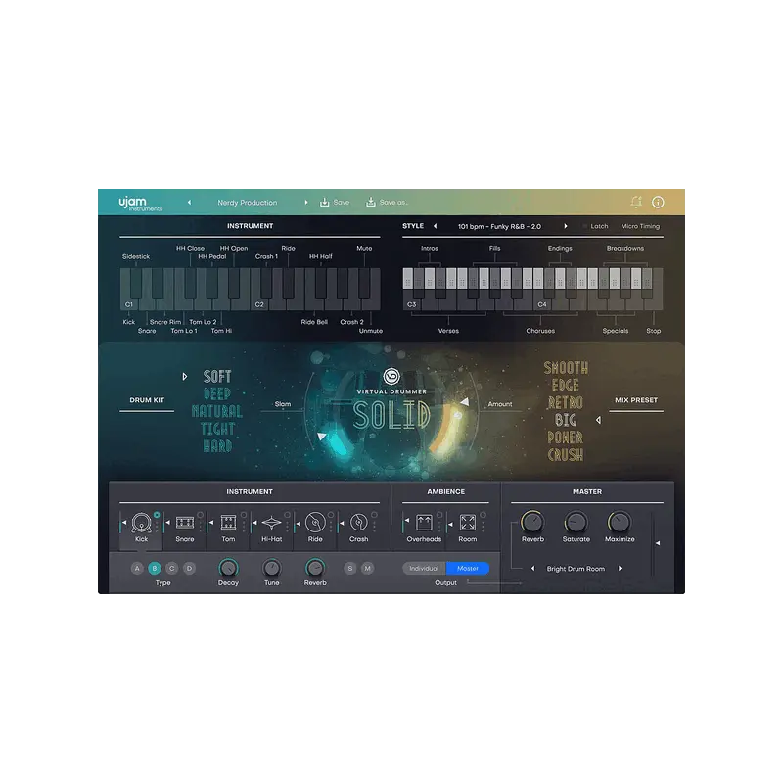
Task: Open the Bright Drum Room menu
Action: [x=576, y=569]
